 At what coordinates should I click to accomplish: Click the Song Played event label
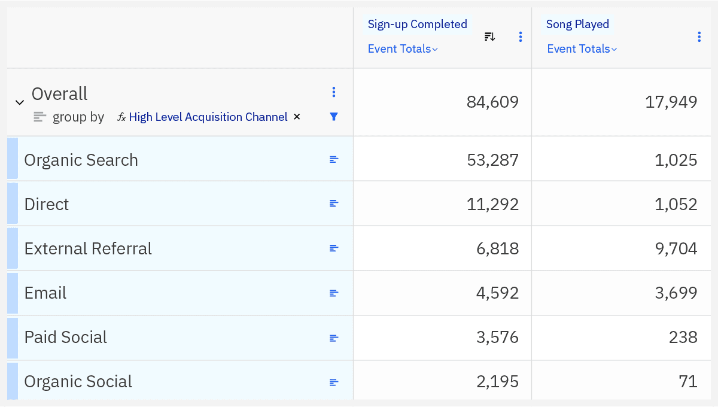point(577,24)
